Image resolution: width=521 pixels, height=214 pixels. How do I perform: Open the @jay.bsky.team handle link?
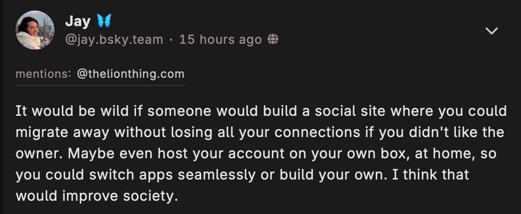tap(114, 40)
